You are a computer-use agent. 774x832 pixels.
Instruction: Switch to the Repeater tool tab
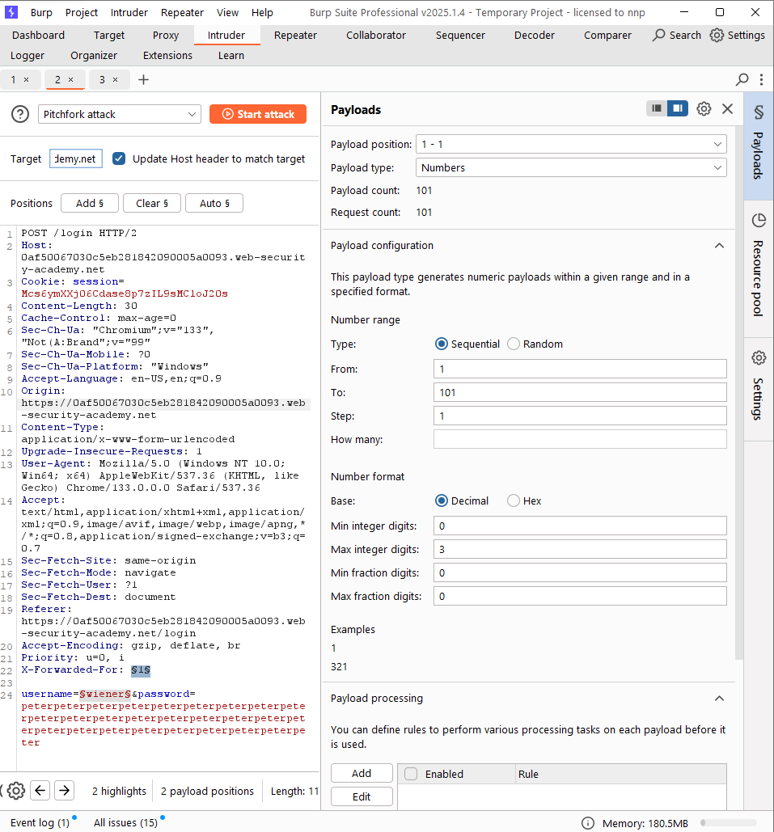(x=295, y=35)
